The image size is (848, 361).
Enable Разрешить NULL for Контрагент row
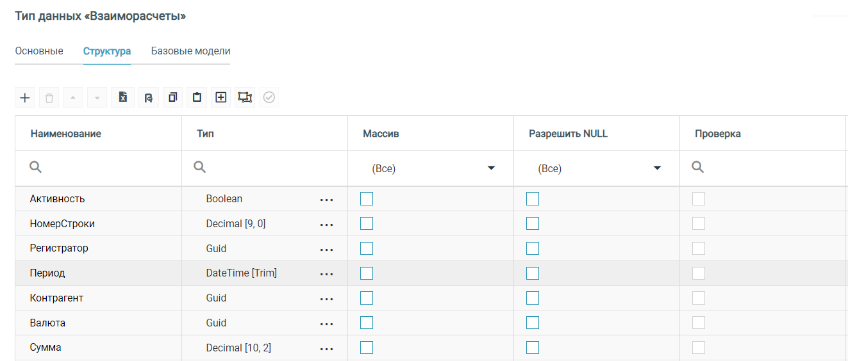[533, 298]
